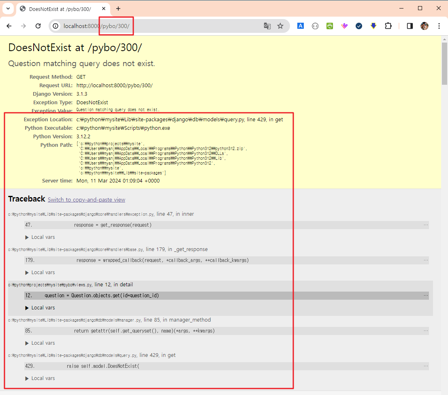Go back to the previous page

(9, 26)
